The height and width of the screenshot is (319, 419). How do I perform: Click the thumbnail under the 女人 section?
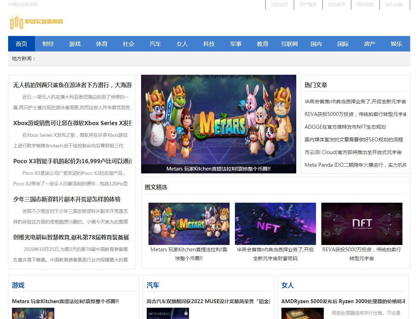(303, 313)
